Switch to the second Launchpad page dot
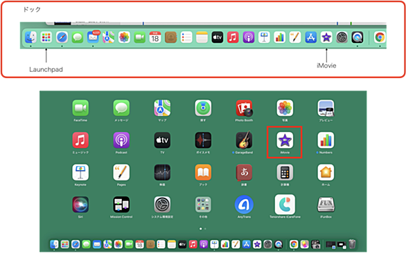Screen dimensions: 406x271 [205, 229]
